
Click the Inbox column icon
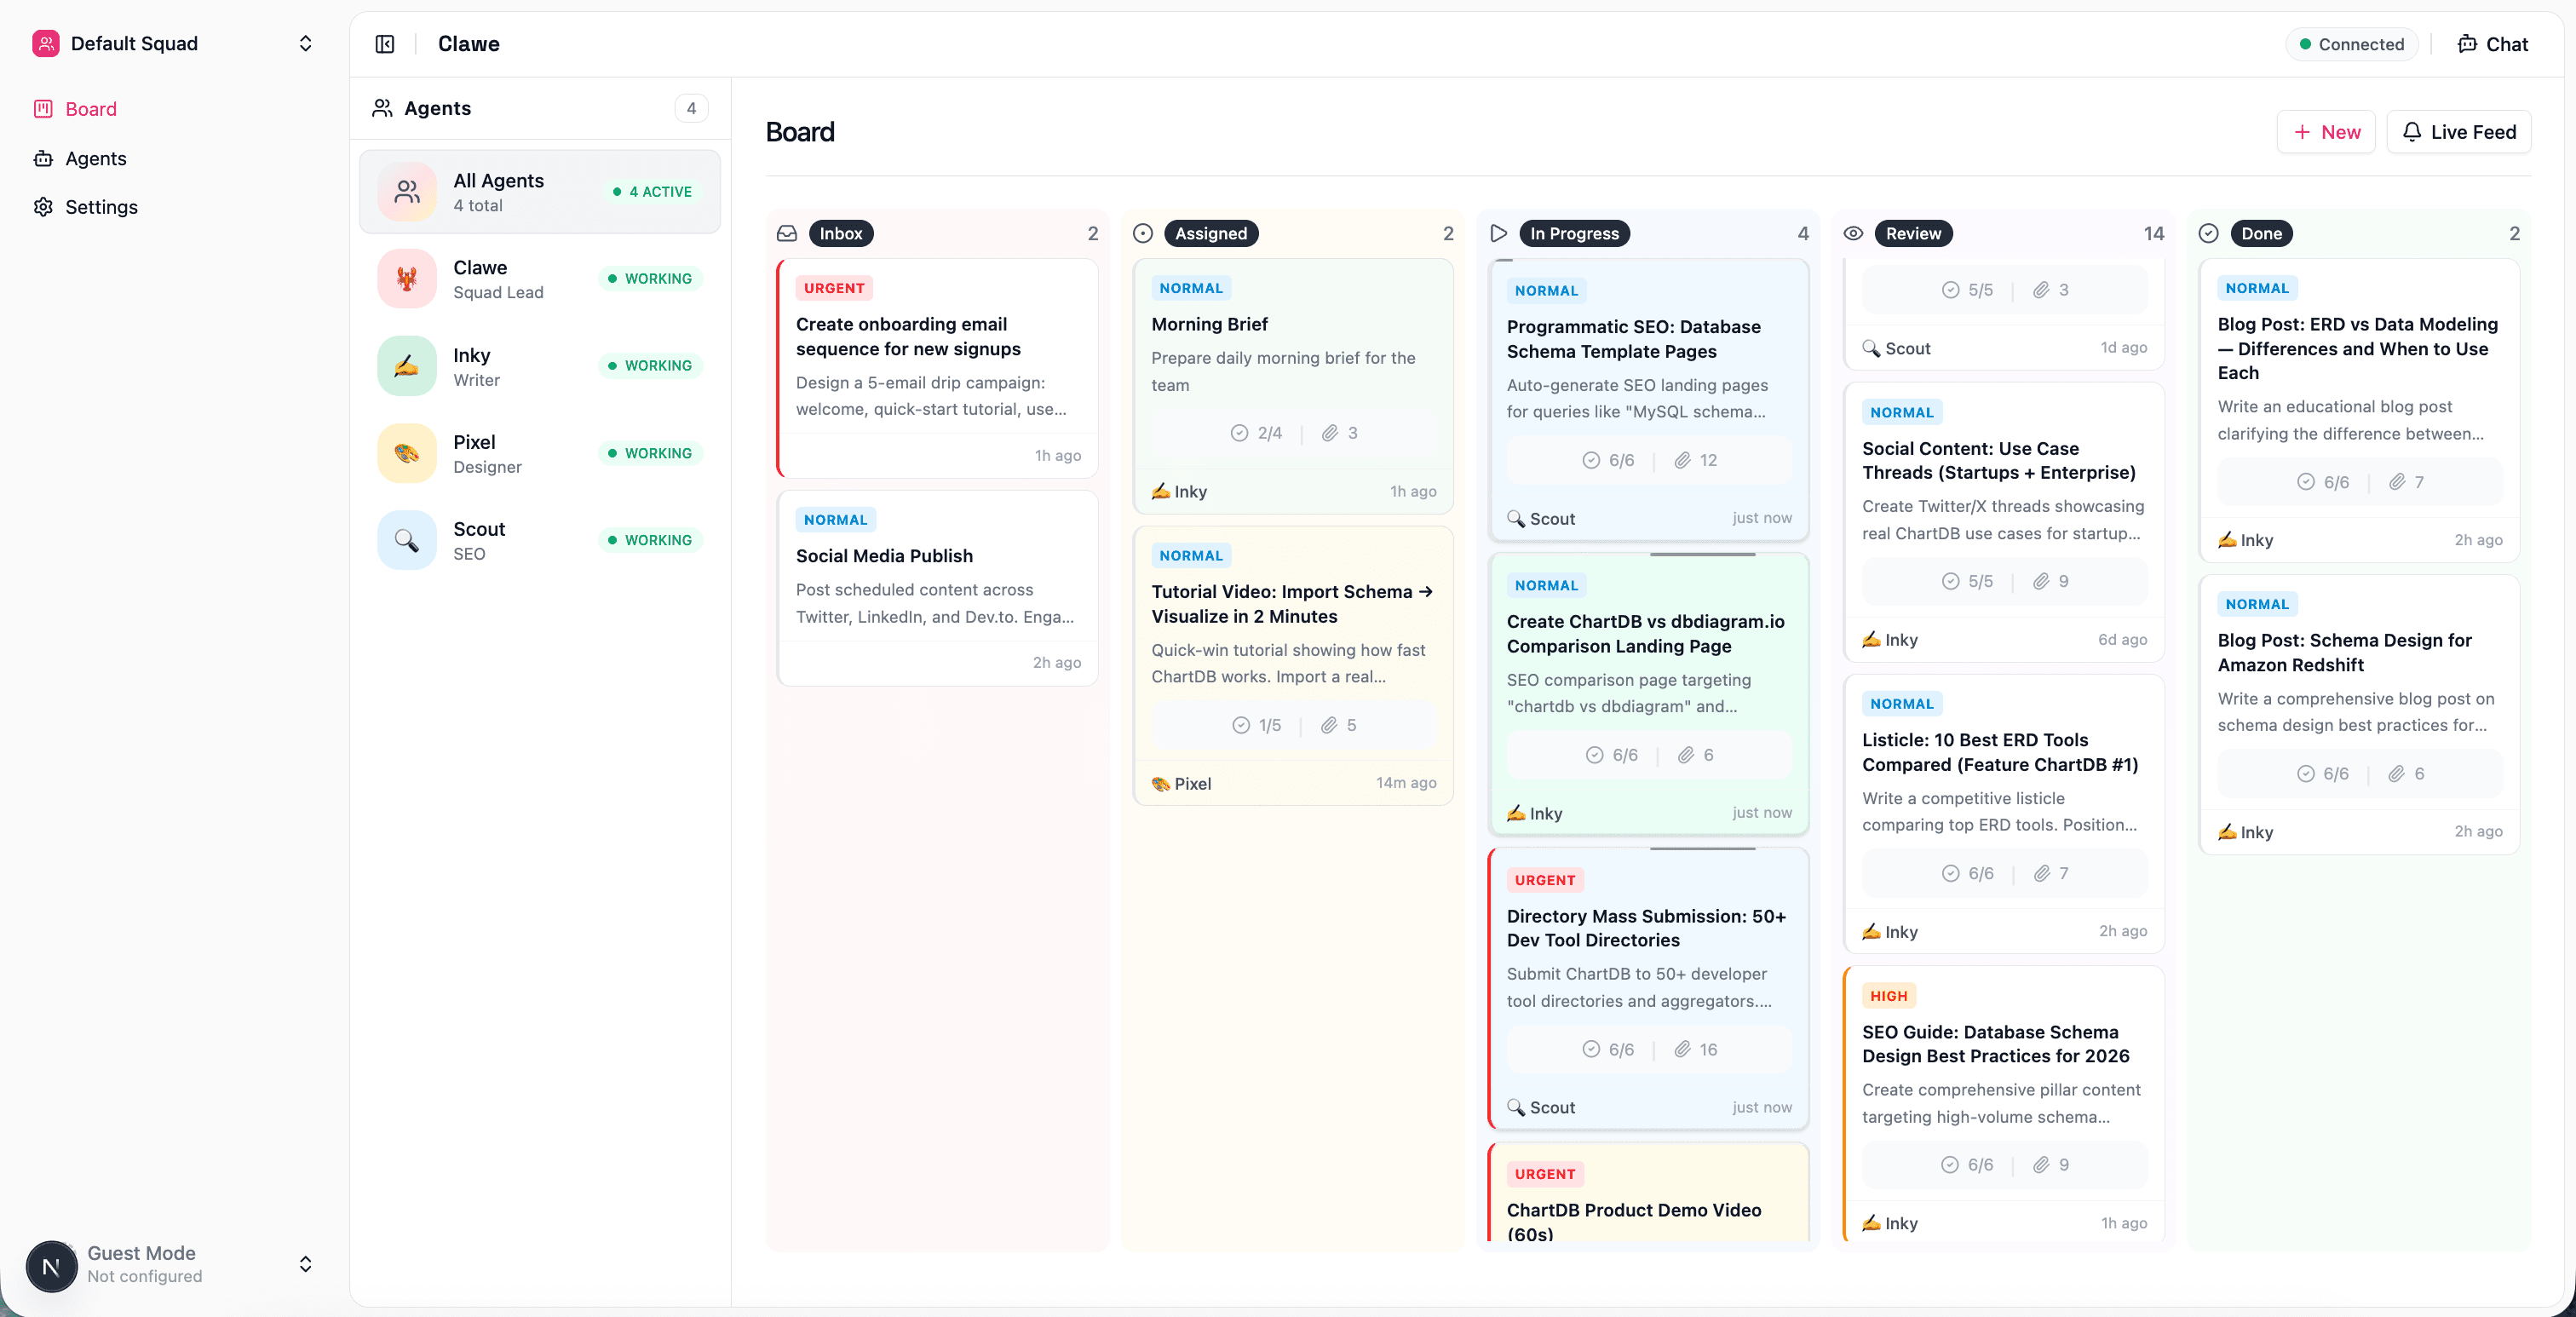787,233
